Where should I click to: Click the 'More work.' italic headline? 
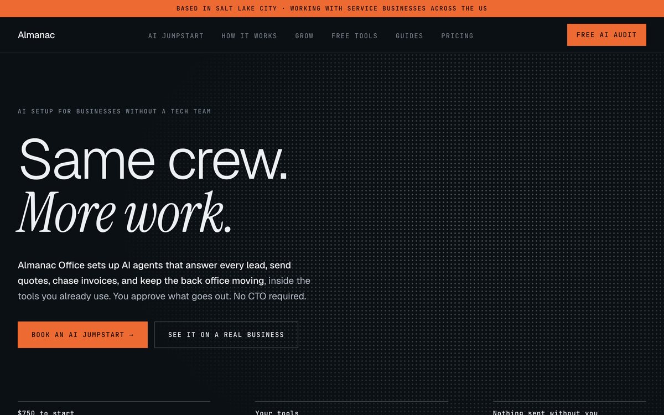pos(124,212)
